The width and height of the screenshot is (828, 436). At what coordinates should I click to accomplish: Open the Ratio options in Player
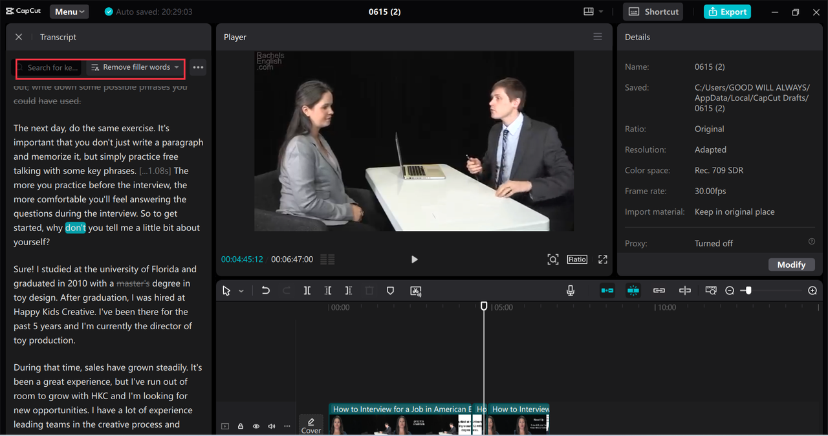tap(577, 259)
